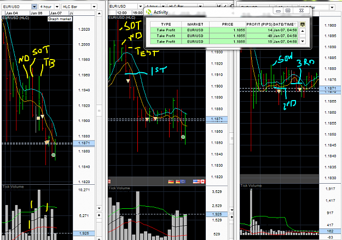Viewport: 342px width, 240px height.
Task: Click 1,925 tick volume tag, middle chart
Action: tap(217, 214)
